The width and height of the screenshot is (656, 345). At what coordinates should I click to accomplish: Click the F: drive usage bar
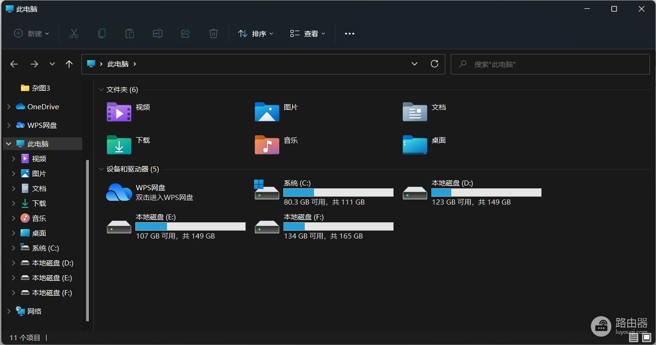(338, 226)
